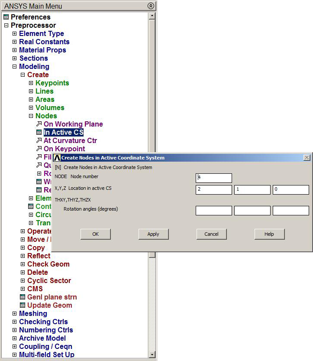Image resolution: width=313 pixels, height=361 pixels.
Task: Click the In Active CS dialog icon
Action: point(39,133)
